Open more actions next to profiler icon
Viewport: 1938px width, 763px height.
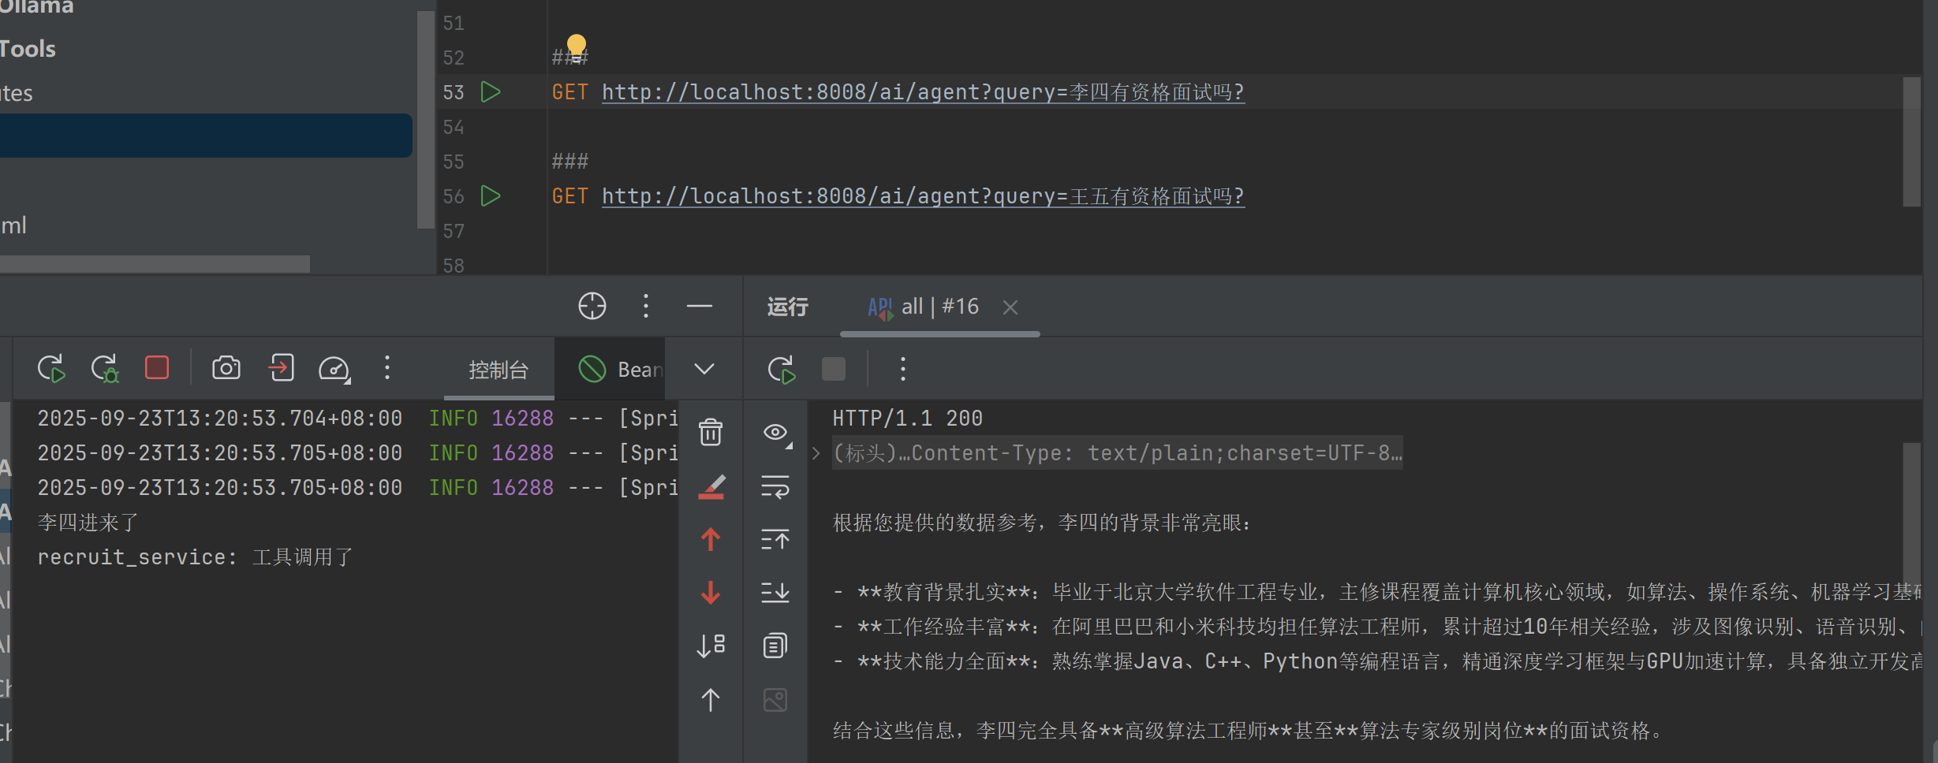[387, 368]
